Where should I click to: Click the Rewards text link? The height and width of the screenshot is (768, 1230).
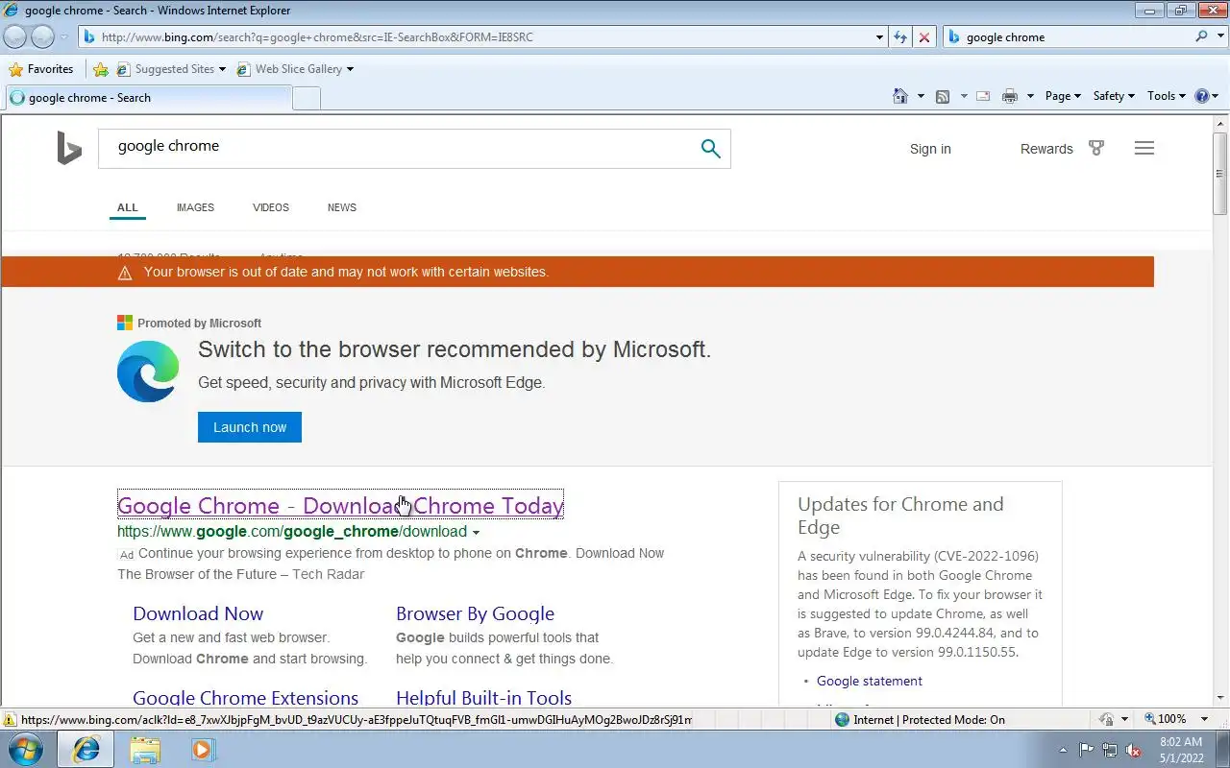click(x=1046, y=149)
